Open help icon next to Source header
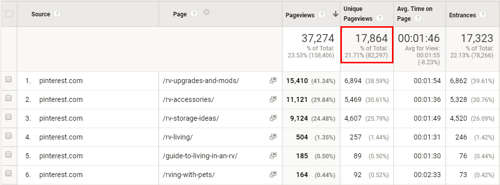Viewport: 500px width, 185px height. click(57, 14)
